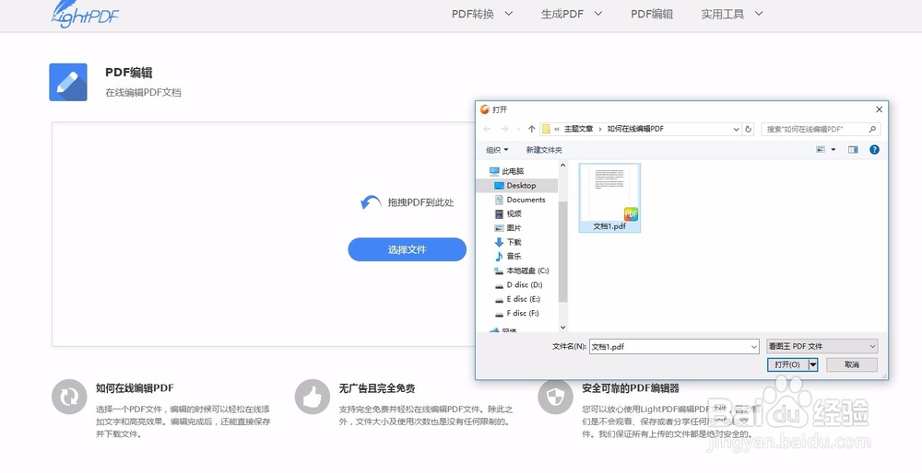Click 新建文件夹 in dialog toolbar
This screenshot has height=473, width=922.
pos(544,150)
